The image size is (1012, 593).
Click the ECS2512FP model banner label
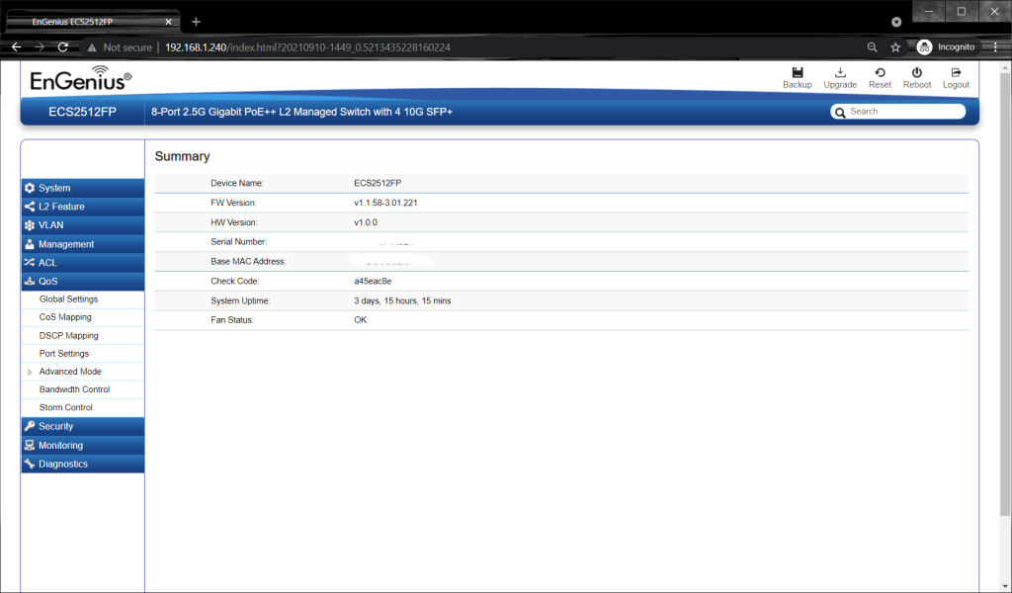click(x=83, y=112)
